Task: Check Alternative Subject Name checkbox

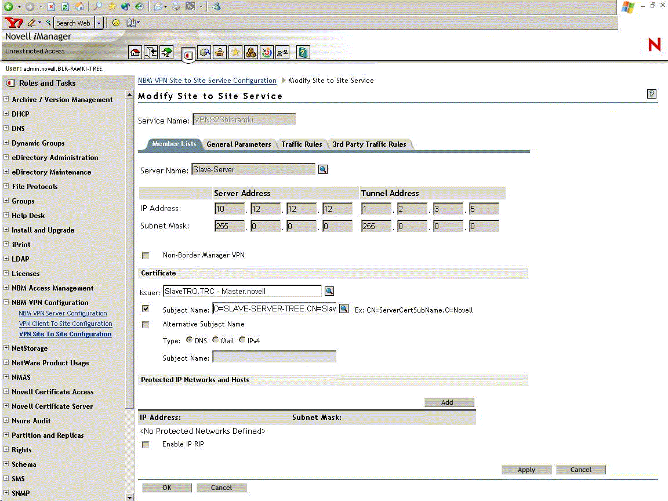Action: coord(146,325)
